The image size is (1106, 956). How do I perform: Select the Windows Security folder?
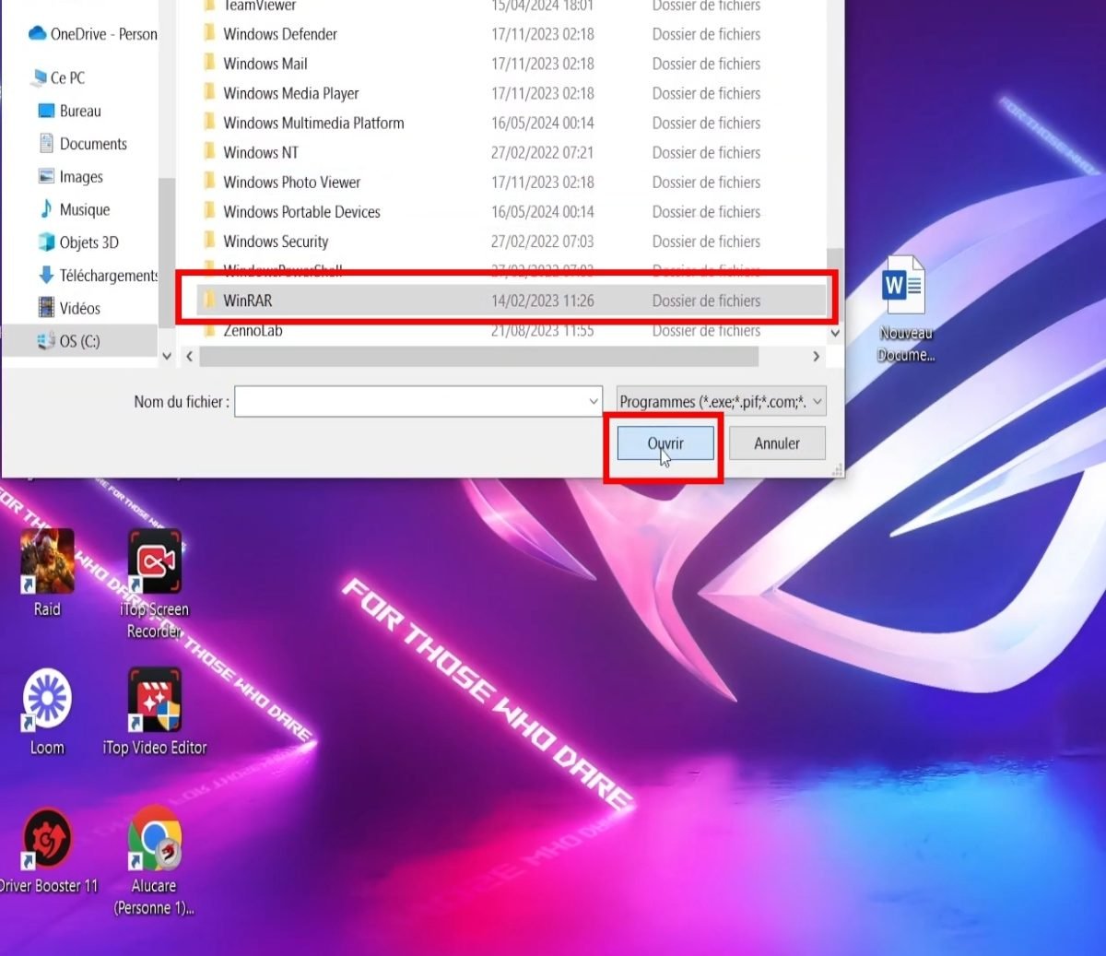click(276, 242)
